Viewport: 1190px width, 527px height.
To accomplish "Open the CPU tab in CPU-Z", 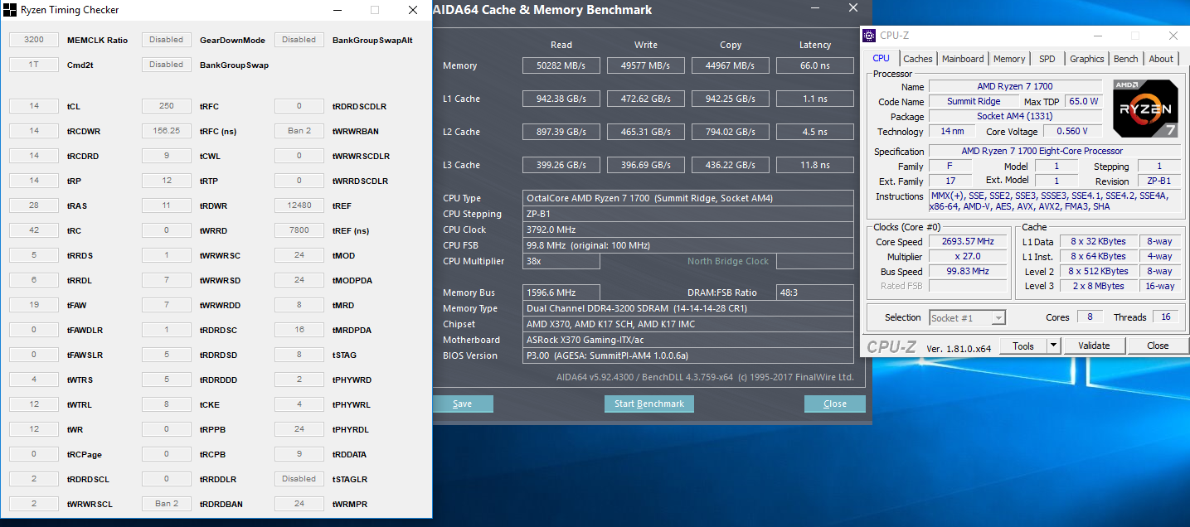I will (x=881, y=59).
